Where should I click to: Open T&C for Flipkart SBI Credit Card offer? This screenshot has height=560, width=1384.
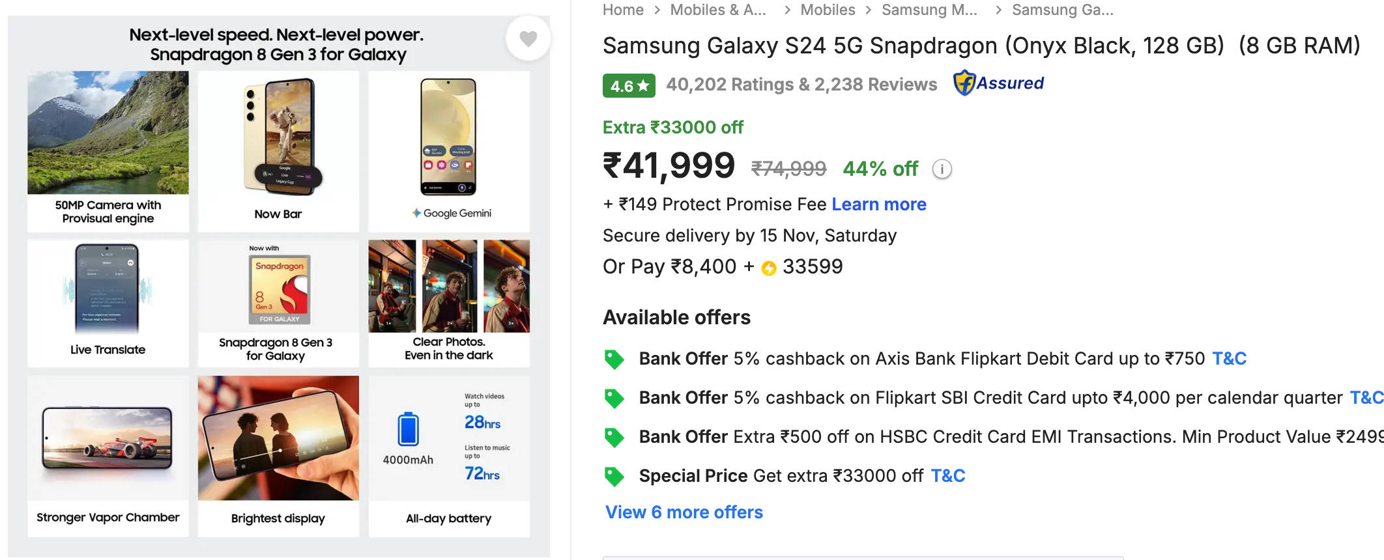[x=1366, y=398]
